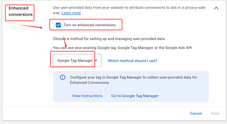Viewport: 227px width, 124px height.
Task: Click the "You can use your existing" sentence
Action: [122, 48]
